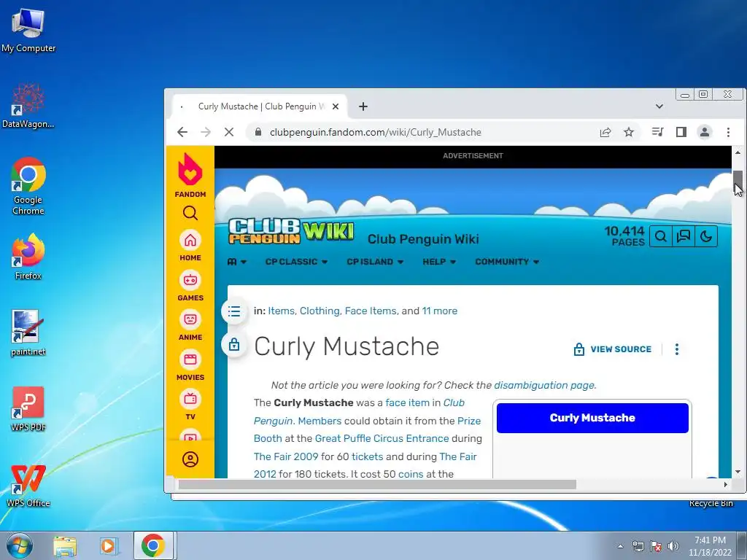Image resolution: width=747 pixels, height=560 pixels.
Task: Open the table of contents list icon
Action: click(234, 311)
